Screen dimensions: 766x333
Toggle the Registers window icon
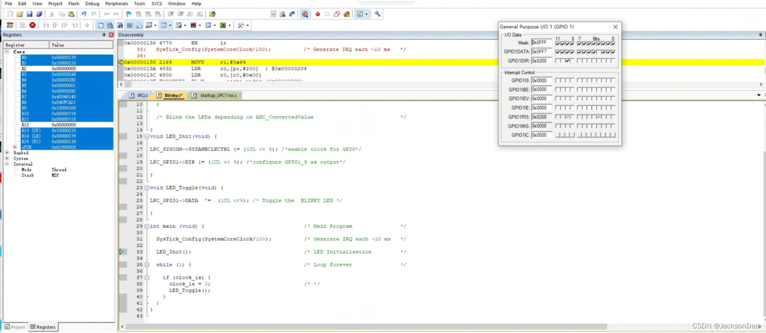[x=130, y=25]
